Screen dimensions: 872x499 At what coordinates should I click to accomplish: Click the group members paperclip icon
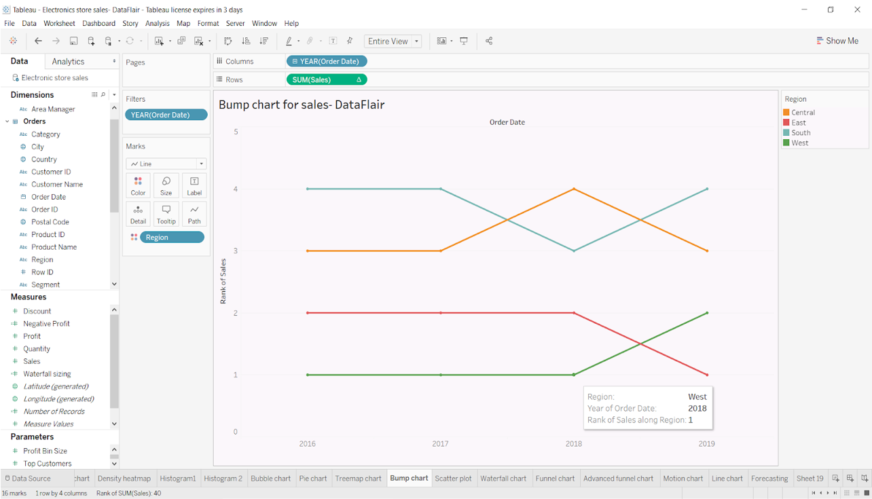click(310, 41)
